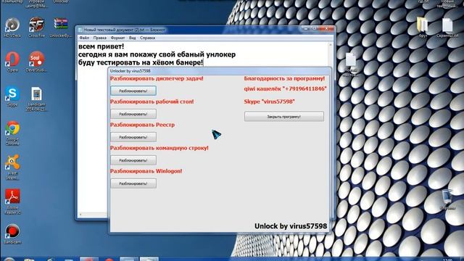This screenshot has height=261, width=464.
Task: Open the Справка menu in Notepad
Action: (x=147, y=38)
